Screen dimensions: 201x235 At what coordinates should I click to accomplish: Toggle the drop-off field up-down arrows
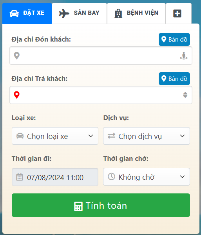185,95
